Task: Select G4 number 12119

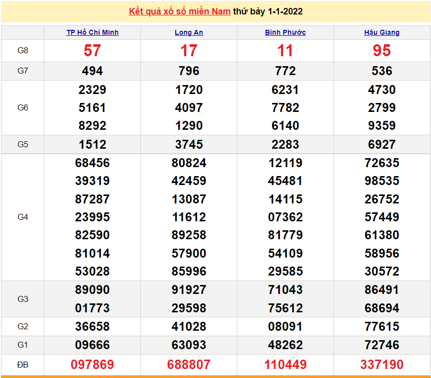Action: 285,163
